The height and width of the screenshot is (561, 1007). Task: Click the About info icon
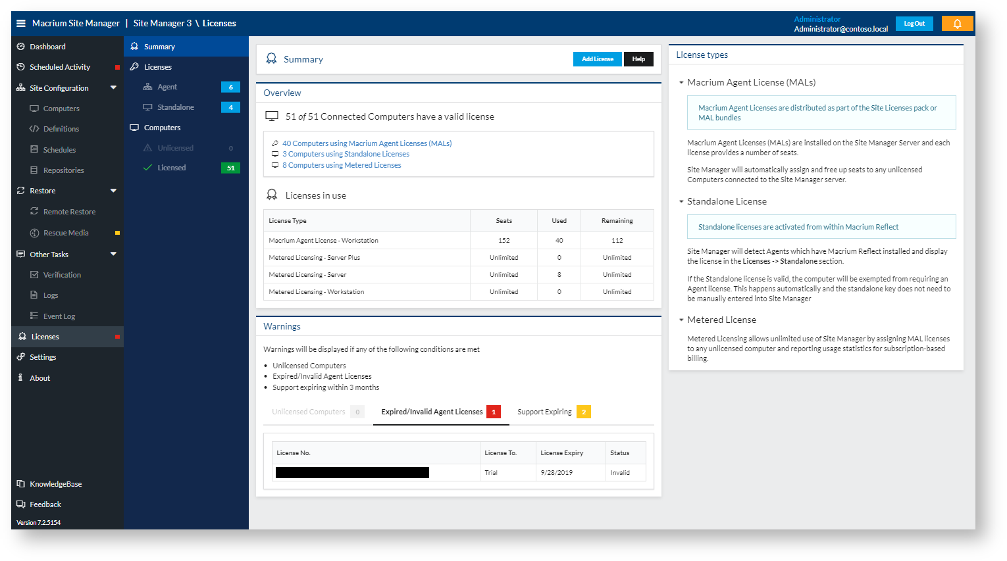coord(20,378)
